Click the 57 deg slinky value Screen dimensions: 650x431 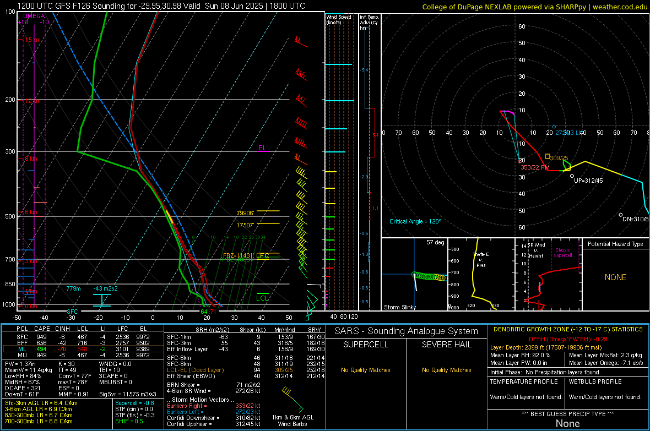point(435,242)
